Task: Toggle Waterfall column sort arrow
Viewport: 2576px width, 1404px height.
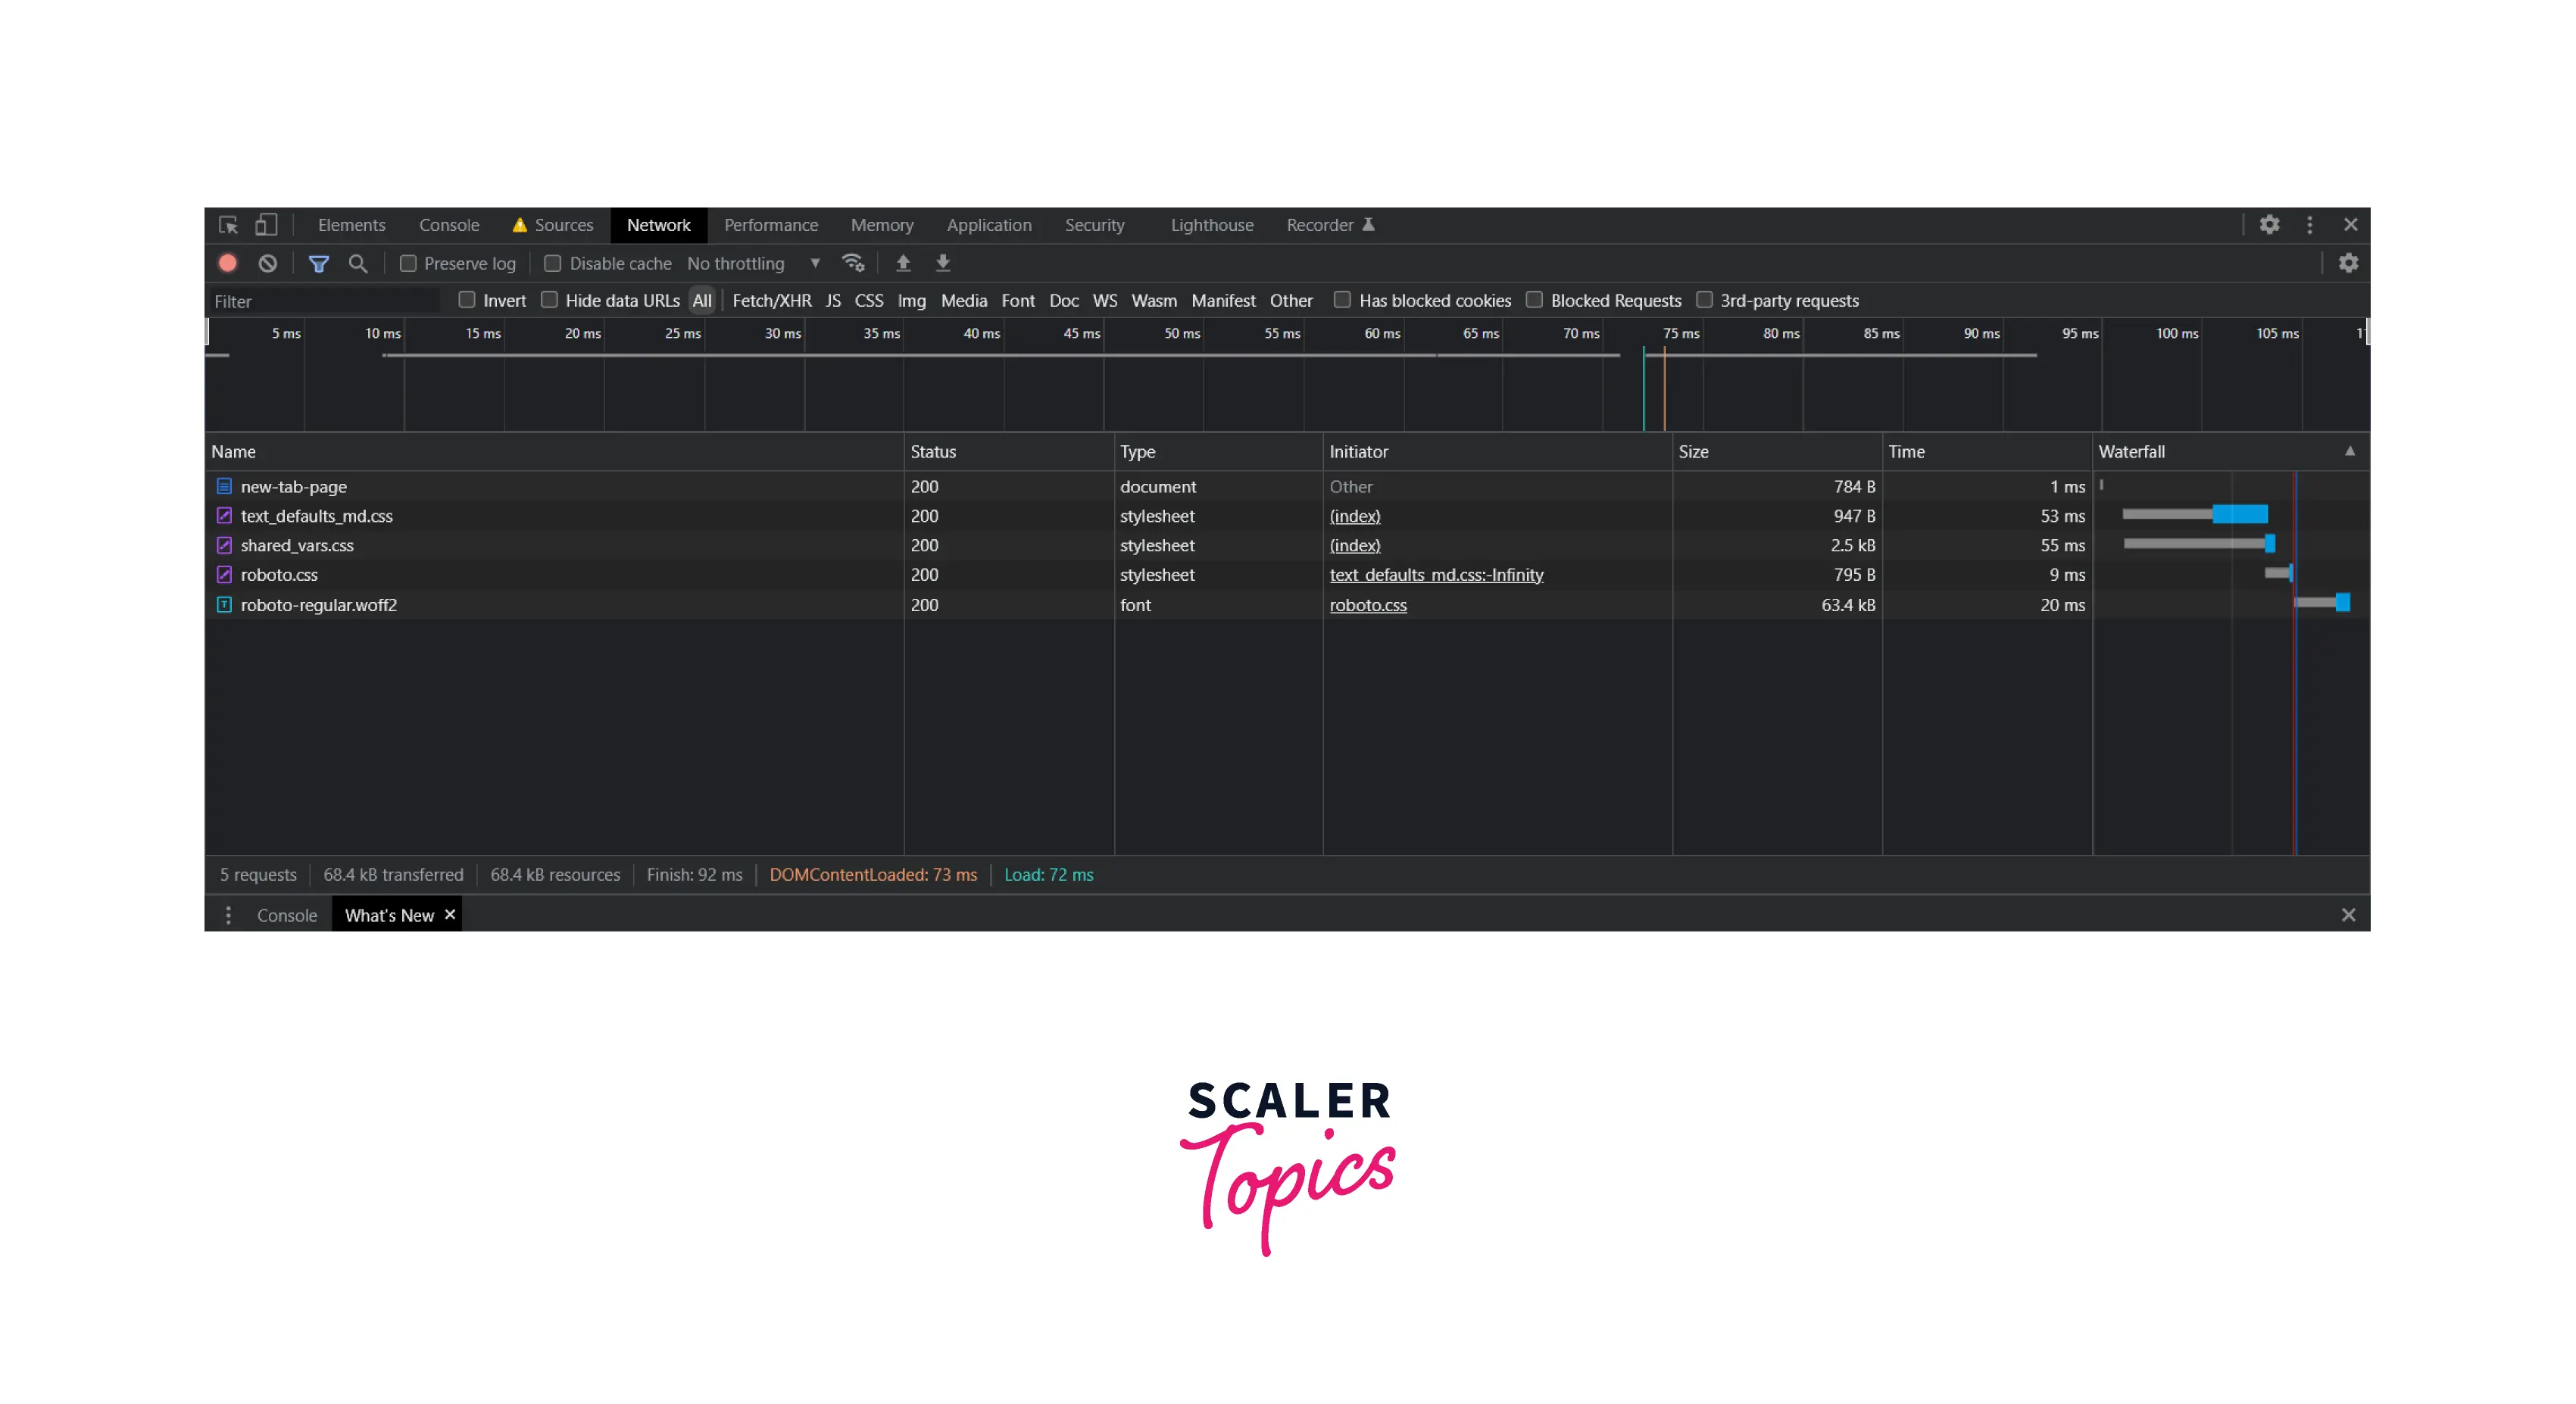Action: (x=2349, y=451)
